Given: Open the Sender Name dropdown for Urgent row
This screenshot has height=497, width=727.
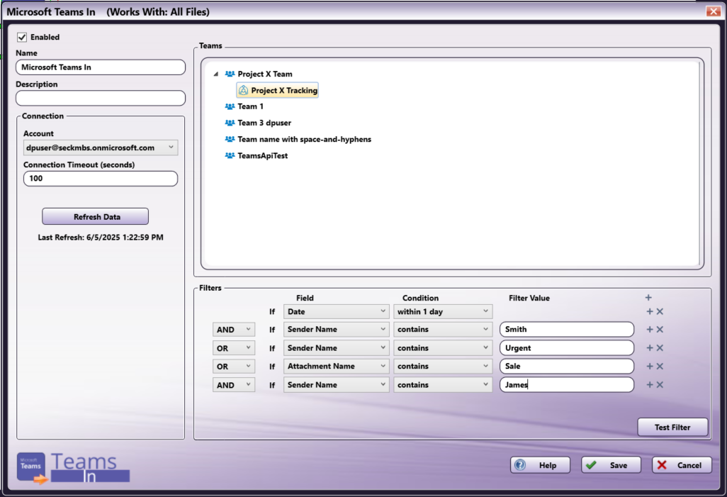Looking at the screenshot, I should point(336,348).
